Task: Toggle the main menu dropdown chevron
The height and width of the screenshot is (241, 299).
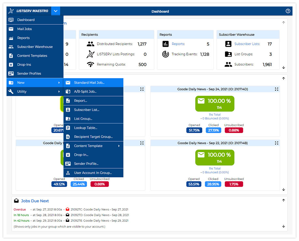Action: pos(55,11)
